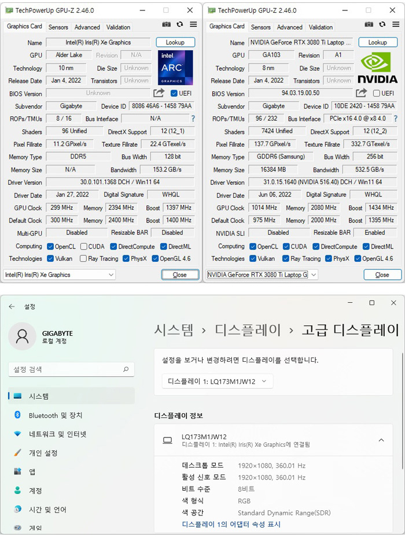Screen dimensions: 405x538
Task: Click Bus Interface question mark in NVIDIA window
Action: (x=396, y=118)
